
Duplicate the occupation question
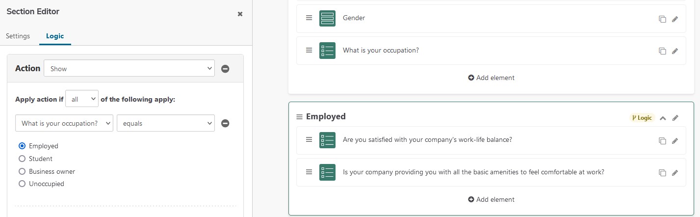[662, 51]
